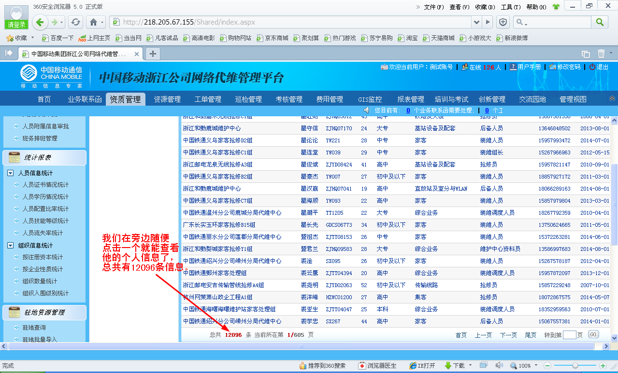Click the zoom-in plus button
The width and height of the screenshot is (618, 373).
coord(603,366)
